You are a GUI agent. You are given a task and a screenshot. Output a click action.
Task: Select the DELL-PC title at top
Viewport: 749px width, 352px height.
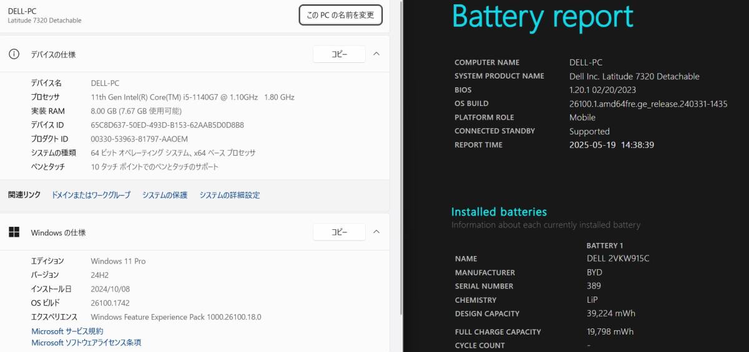pyautogui.click(x=22, y=11)
